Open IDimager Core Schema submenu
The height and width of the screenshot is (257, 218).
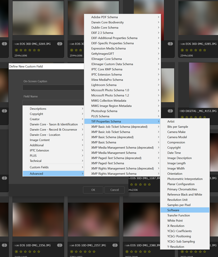[122, 59]
